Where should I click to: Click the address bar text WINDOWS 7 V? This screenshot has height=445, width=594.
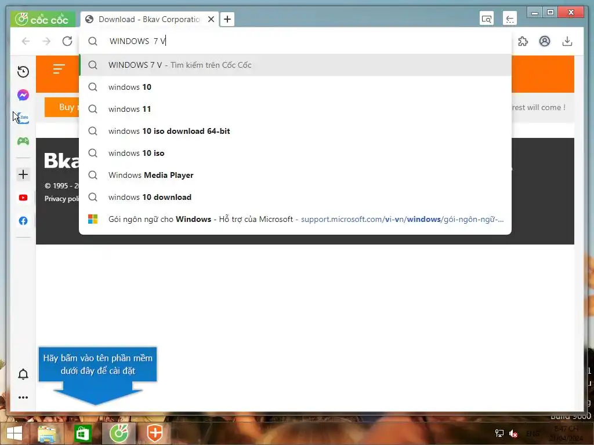(x=137, y=41)
